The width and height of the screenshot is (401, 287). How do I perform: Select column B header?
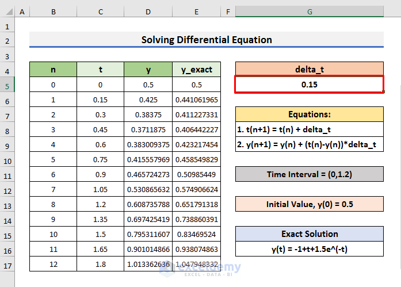tap(53, 12)
